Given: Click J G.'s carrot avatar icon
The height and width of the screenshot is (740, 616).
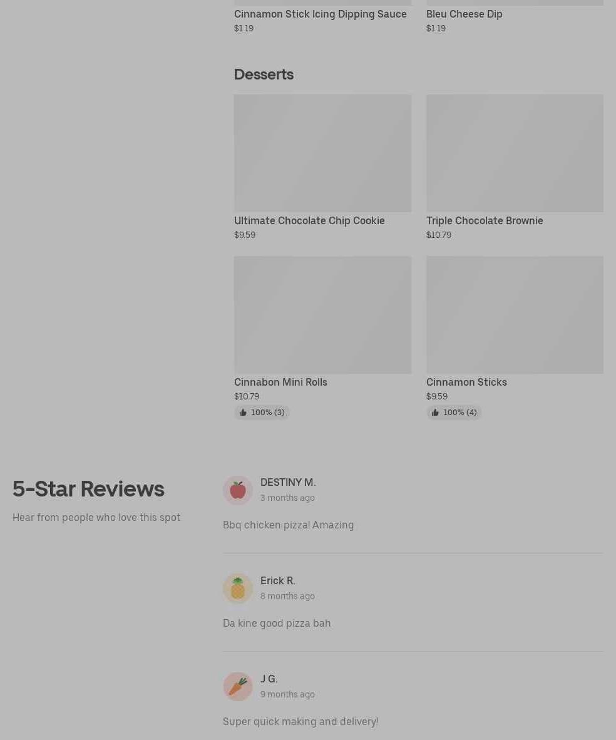Looking at the screenshot, I should [x=238, y=687].
